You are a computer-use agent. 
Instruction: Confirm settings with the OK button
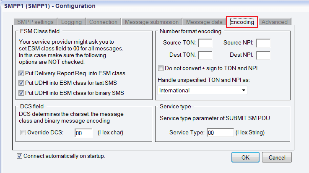tap(245, 157)
